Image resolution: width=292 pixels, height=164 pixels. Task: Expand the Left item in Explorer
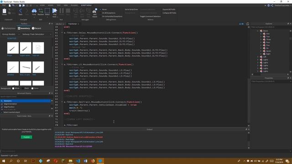(258, 56)
